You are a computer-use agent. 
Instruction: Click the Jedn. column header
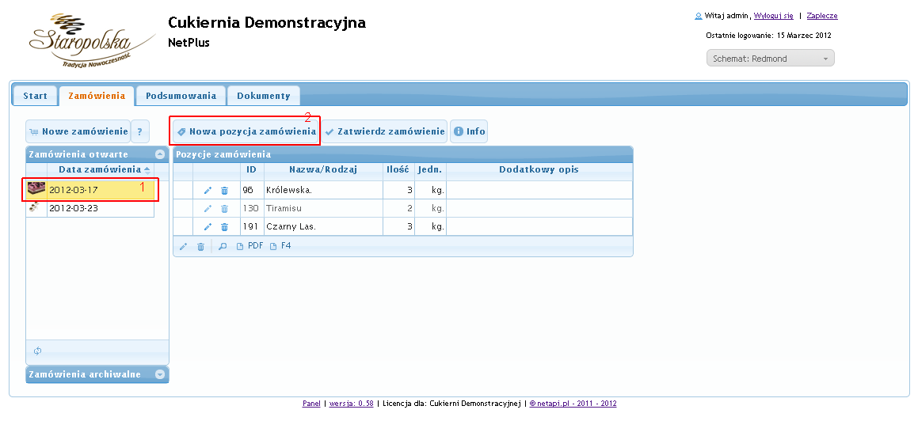(430, 169)
